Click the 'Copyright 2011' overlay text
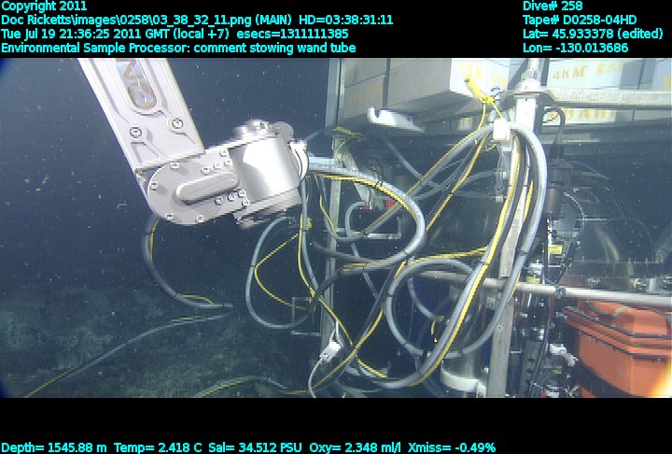 [x=44, y=6]
